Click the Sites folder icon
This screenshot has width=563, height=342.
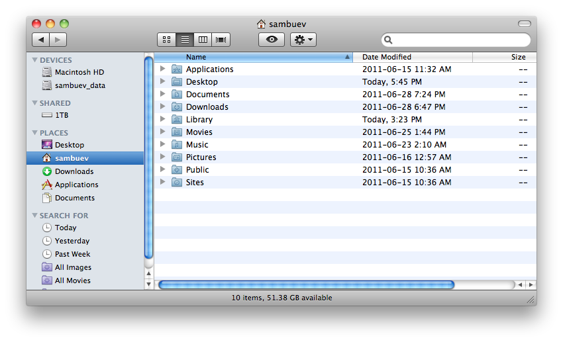pyautogui.click(x=177, y=182)
